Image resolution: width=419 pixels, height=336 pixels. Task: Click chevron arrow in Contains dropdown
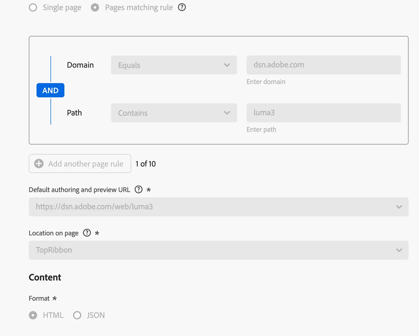227,113
